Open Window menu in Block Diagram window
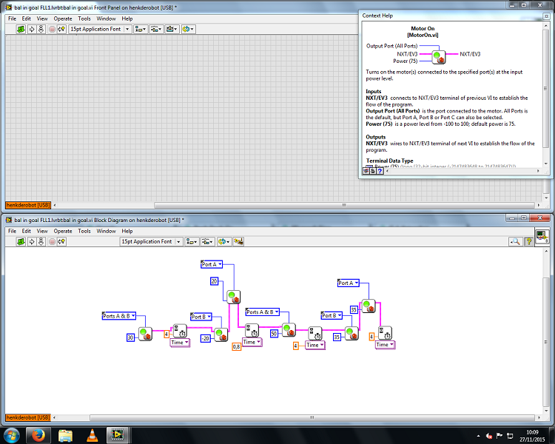 click(106, 231)
